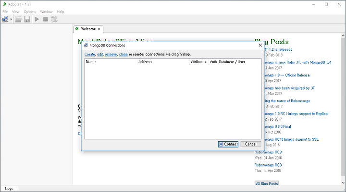Click the Open file folder icon
This screenshot has height=192, width=346.
18,19
